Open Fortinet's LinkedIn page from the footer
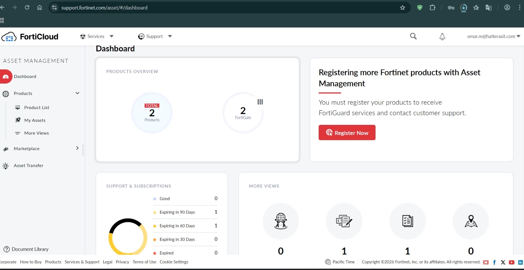 click(520, 262)
